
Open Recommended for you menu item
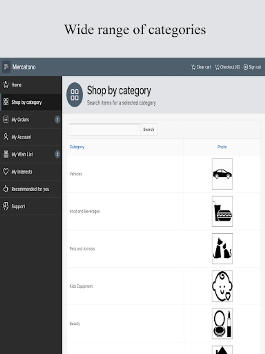[31, 189]
